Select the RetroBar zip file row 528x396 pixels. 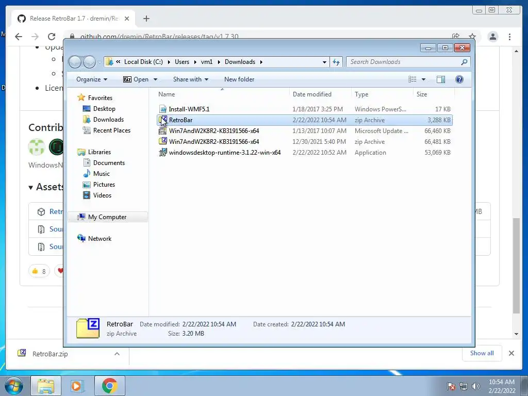tap(304, 120)
